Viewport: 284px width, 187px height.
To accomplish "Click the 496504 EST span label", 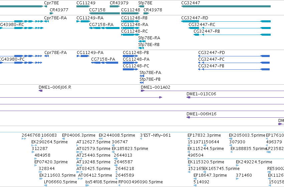I will pos(196,155).
